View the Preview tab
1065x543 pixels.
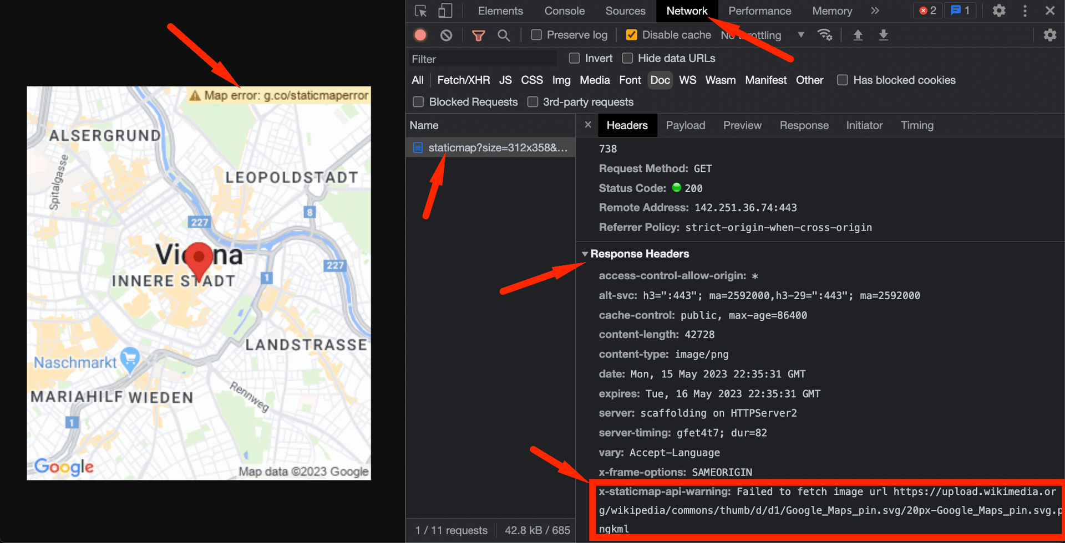(742, 125)
